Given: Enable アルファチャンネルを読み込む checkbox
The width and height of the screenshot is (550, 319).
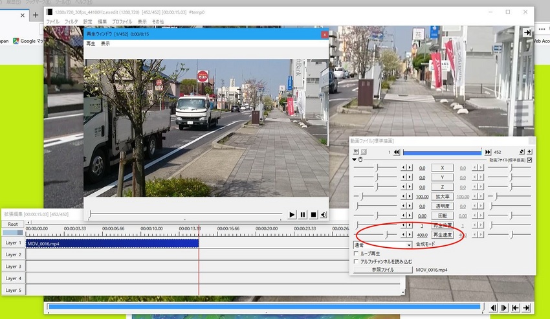Looking at the screenshot, I should 356,261.
